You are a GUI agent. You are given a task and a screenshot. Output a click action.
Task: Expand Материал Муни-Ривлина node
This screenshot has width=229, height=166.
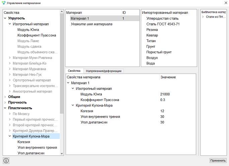(10, 58)
